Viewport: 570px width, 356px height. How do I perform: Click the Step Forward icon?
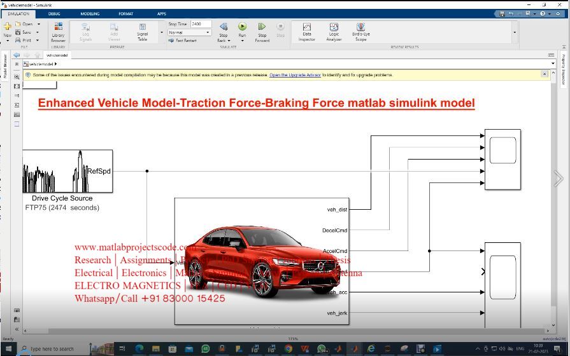[262, 27]
